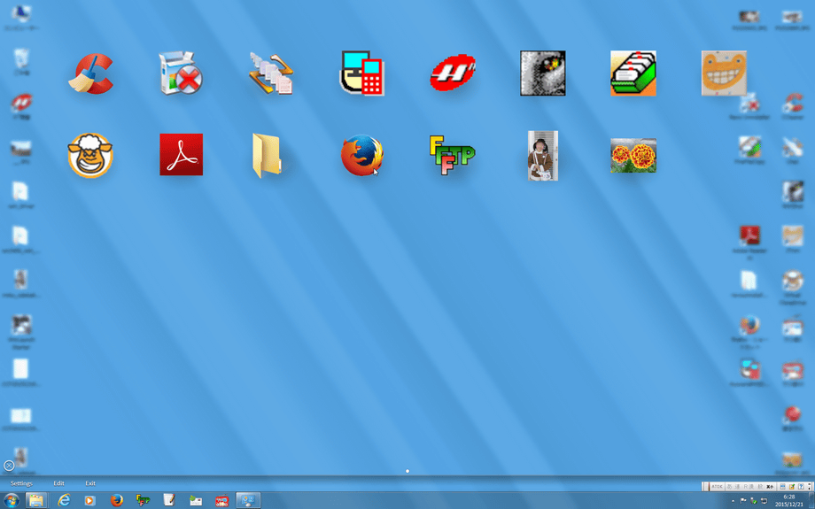This screenshot has width=815, height=509.
Task: Open the launcher Edit menu
Action: click(x=58, y=483)
